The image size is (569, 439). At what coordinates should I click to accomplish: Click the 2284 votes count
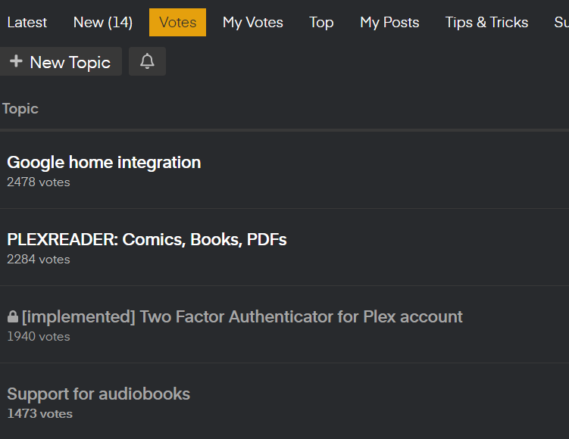tap(38, 260)
